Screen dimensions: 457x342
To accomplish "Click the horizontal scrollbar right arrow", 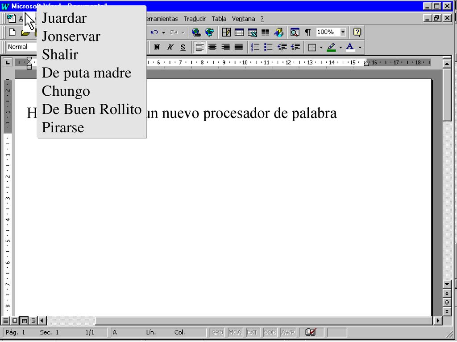I will 437,321.
